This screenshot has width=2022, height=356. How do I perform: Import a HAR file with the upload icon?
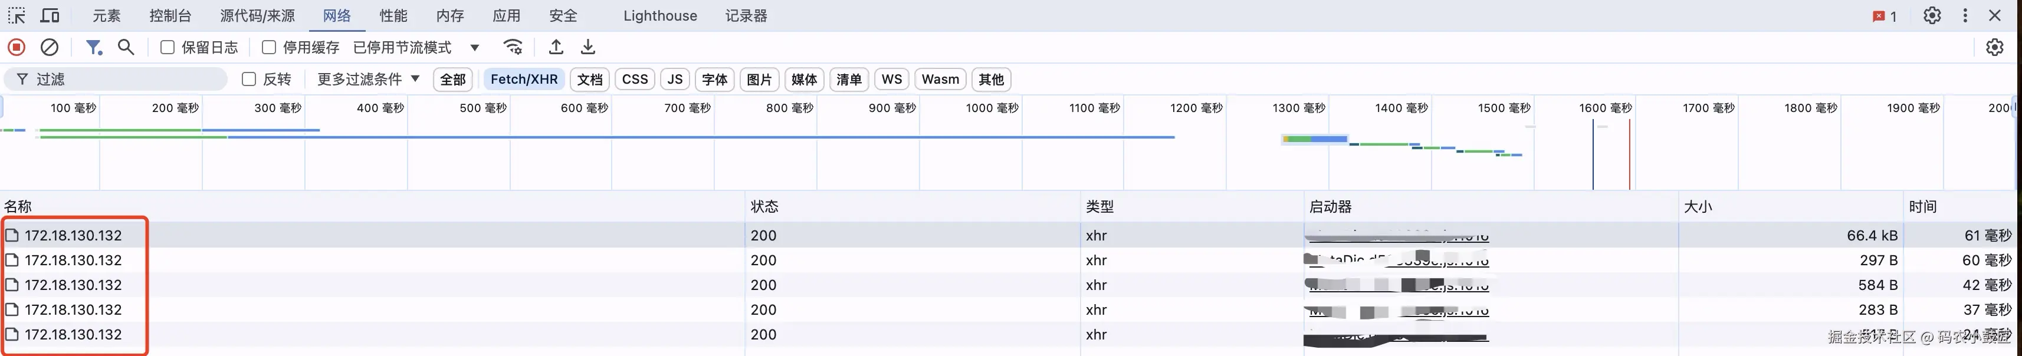tap(556, 47)
